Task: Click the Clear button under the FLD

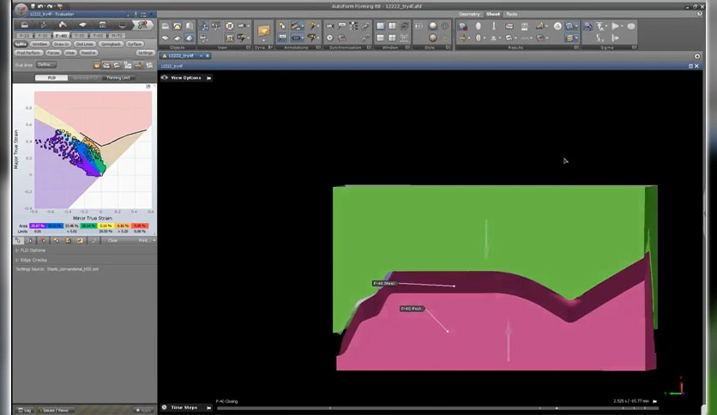Action: pyautogui.click(x=112, y=240)
